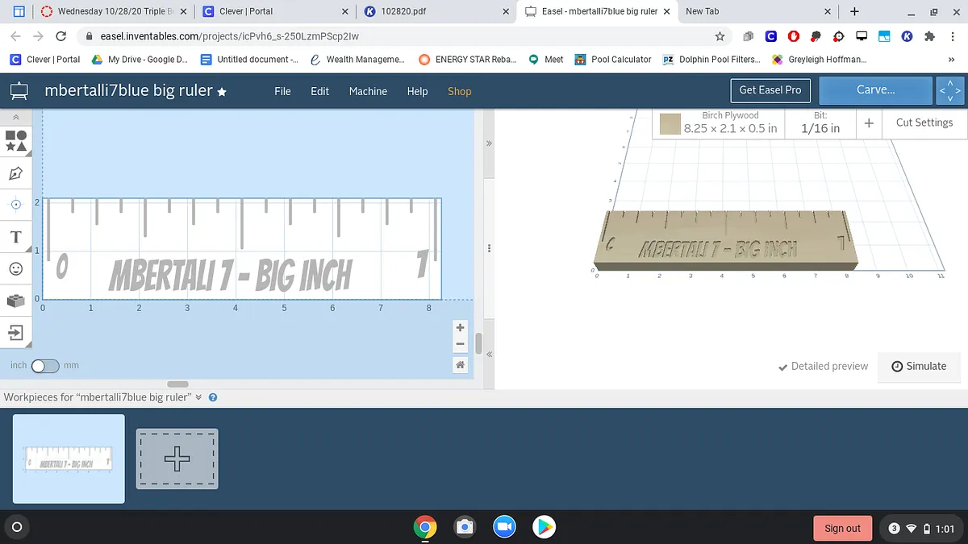Open the File menu

pyautogui.click(x=282, y=91)
